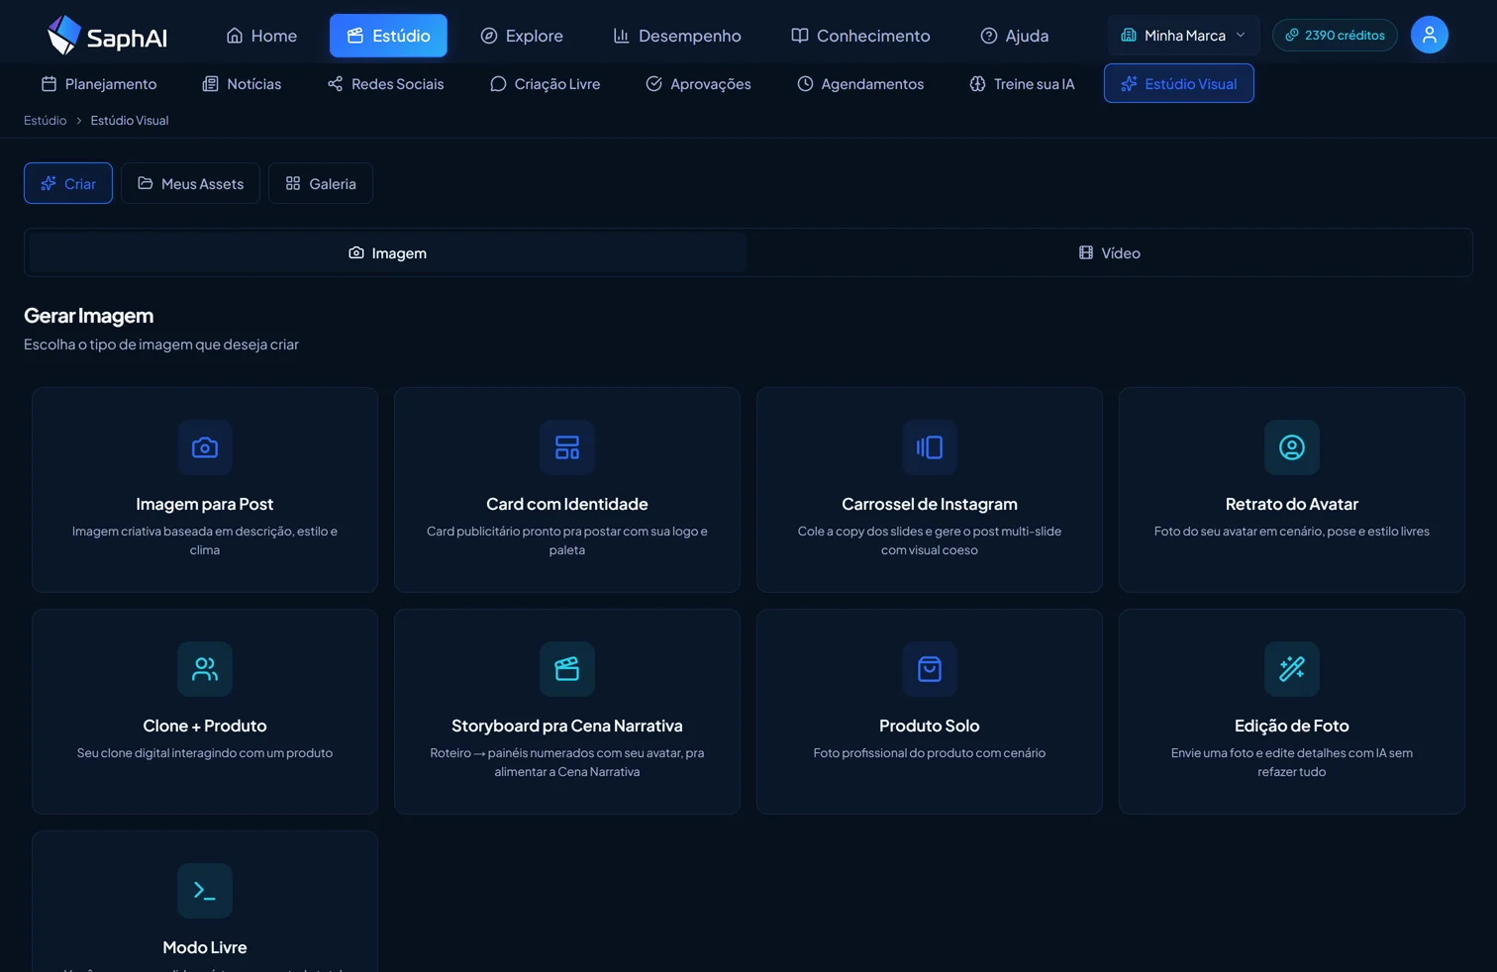Open the Minha Marca brand dropdown
The image size is (1497, 972).
(x=1184, y=35)
